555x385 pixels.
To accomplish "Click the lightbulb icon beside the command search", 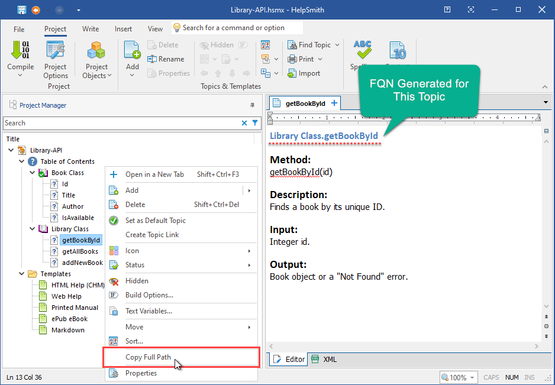I will pyautogui.click(x=177, y=28).
